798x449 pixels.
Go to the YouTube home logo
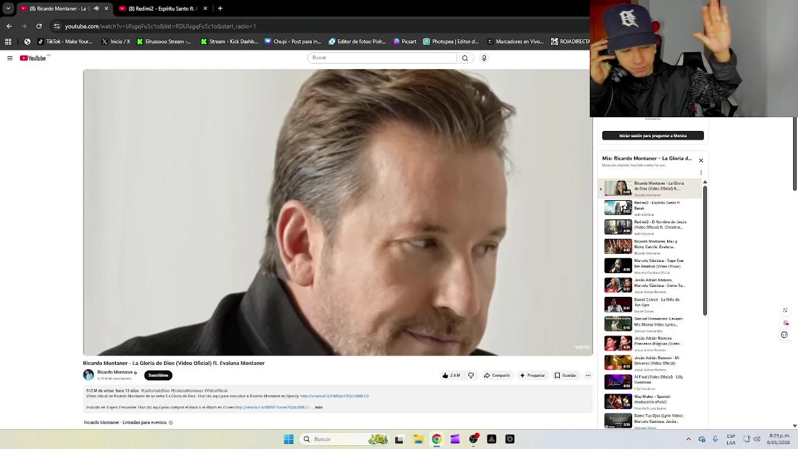33,58
